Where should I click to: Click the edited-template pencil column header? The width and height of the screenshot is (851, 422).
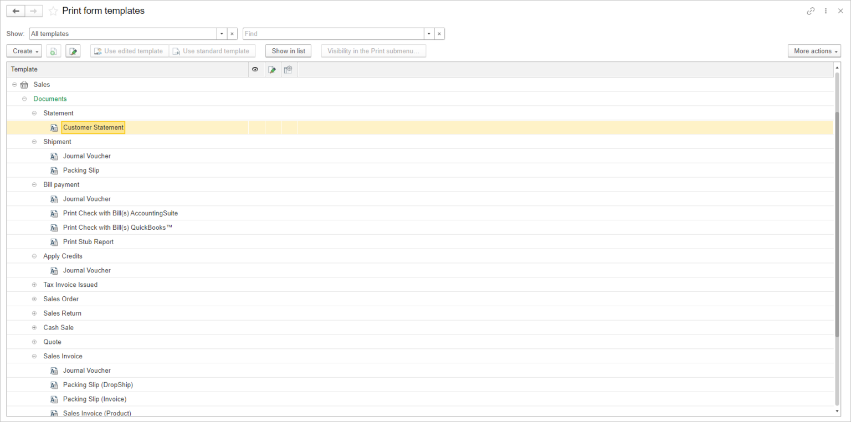273,69
